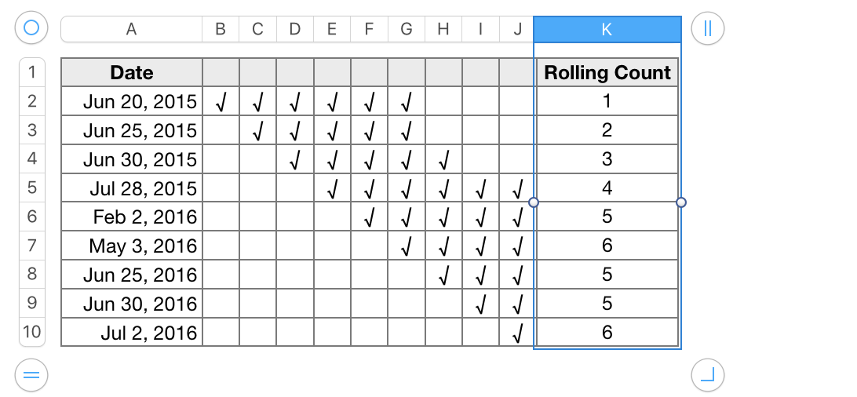857x397 pixels.
Task: Toggle checkmark in B2 for Jun 20, 2015
Action: [221, 101]
